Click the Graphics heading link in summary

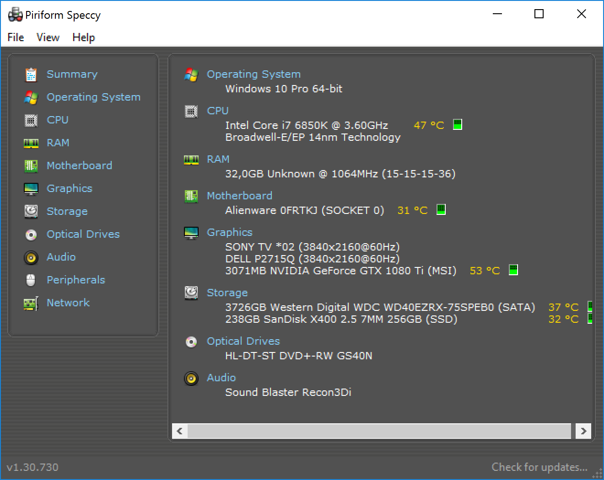[x=230, y=232]
